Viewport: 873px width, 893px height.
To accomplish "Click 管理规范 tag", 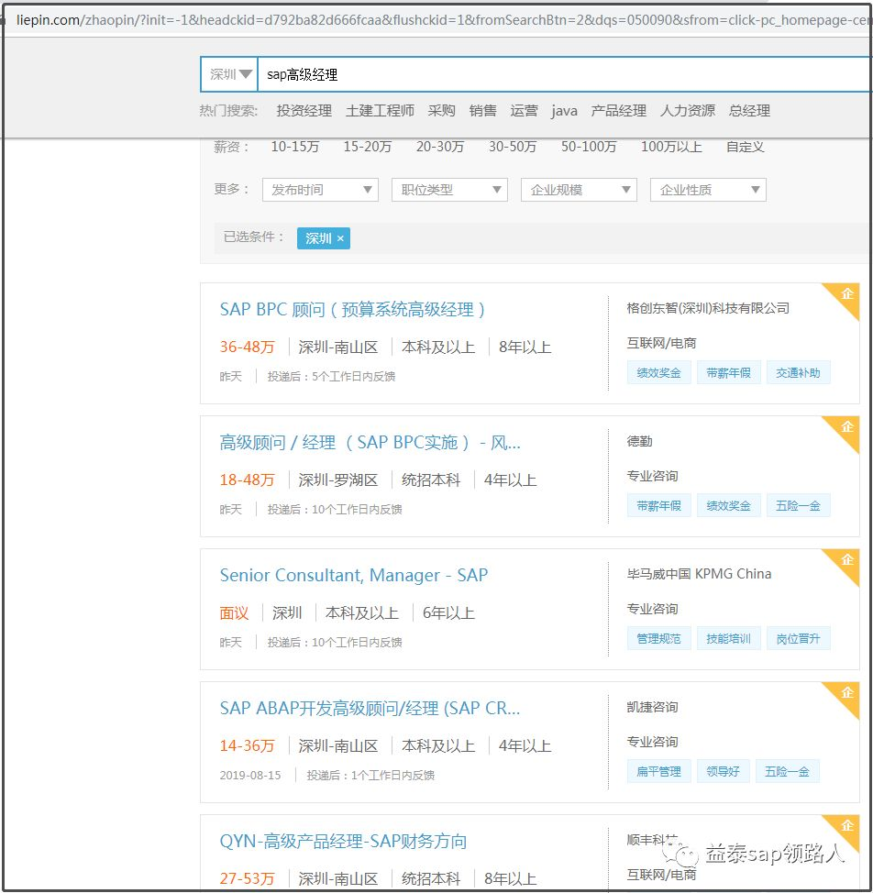I will coord(659,638).
